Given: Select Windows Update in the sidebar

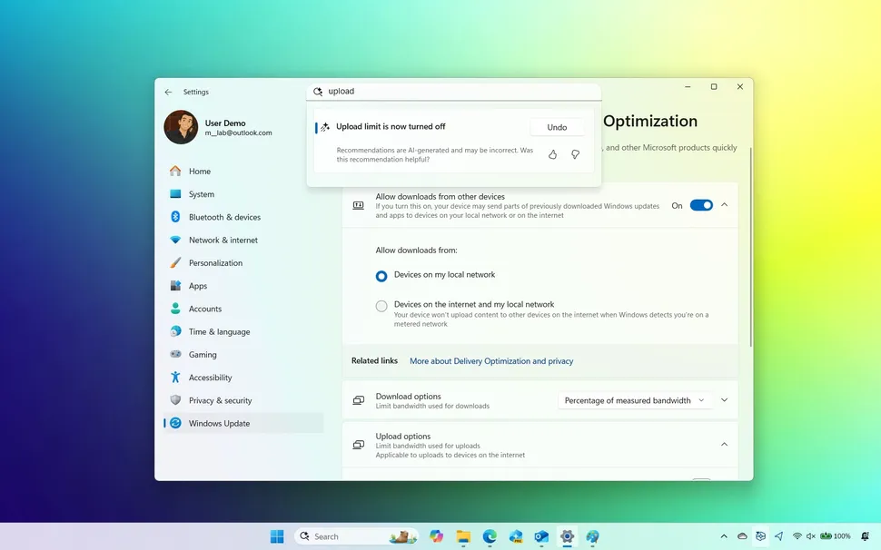Looking at the screenshot, I should [x=219, y=423].
